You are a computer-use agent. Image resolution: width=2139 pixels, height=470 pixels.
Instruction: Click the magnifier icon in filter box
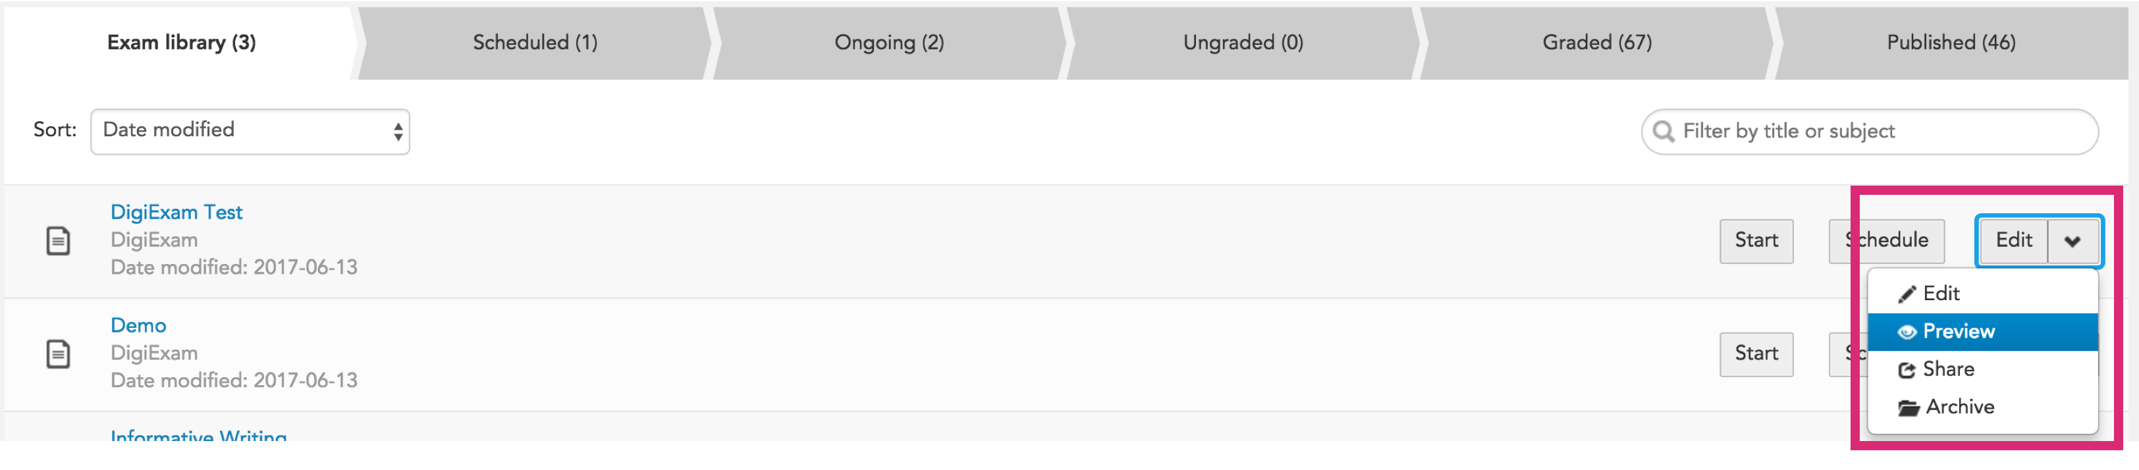point(1664,131)
